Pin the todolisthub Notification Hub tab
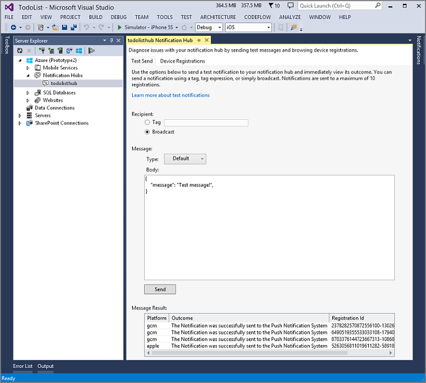The image size is (426, 383). coord(199,41)
